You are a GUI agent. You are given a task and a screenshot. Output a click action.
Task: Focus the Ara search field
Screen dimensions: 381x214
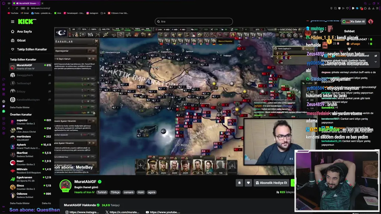(193, 21)
